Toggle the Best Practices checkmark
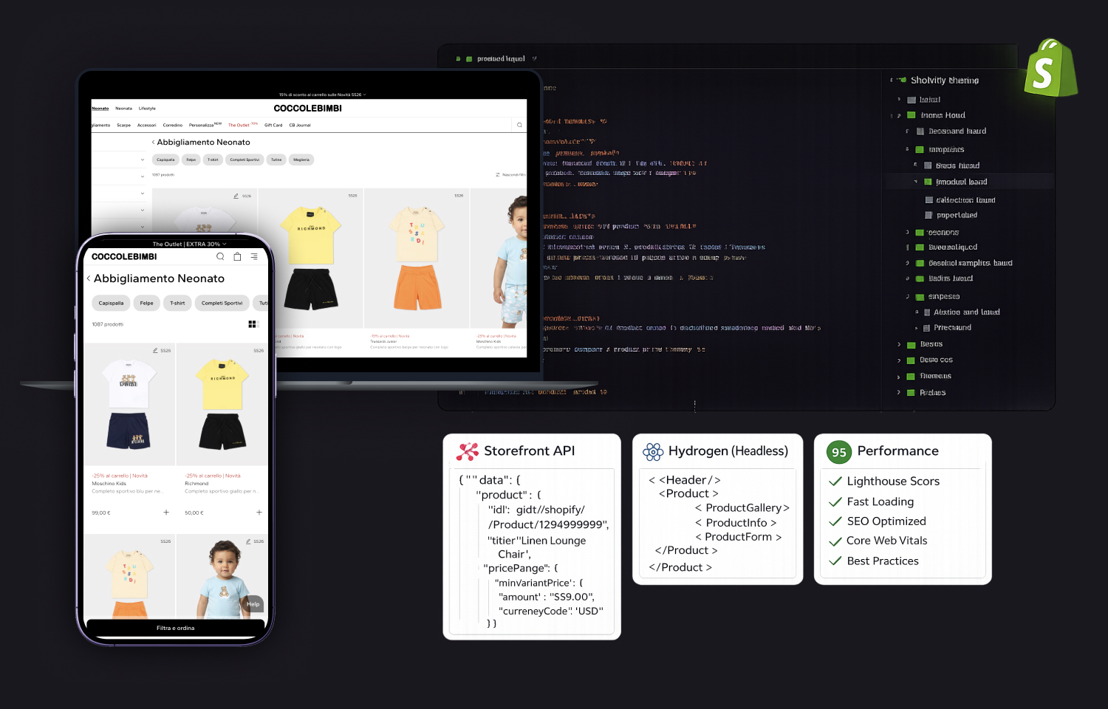This screenshot has height=709, width=1108. tap(835, 561)
